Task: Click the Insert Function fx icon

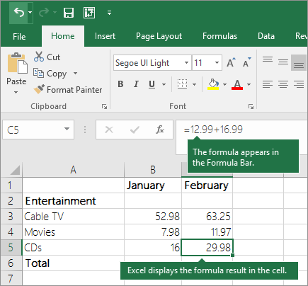Action: pos(160,130)
